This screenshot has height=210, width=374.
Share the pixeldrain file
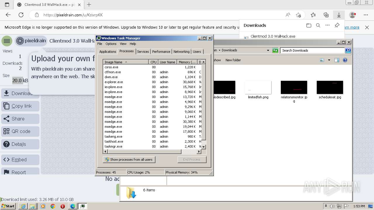20,119
